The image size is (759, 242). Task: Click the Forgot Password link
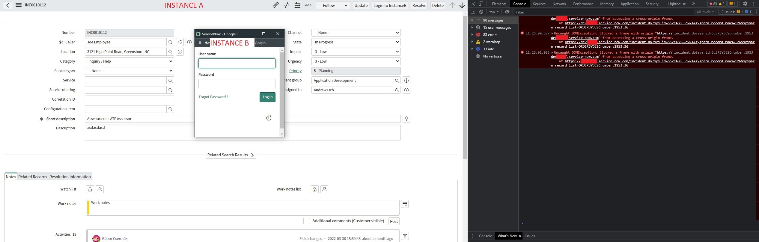(x=213, y=97)
